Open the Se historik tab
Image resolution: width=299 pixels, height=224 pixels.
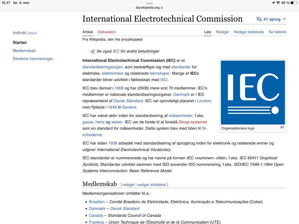tap(278, 32)
